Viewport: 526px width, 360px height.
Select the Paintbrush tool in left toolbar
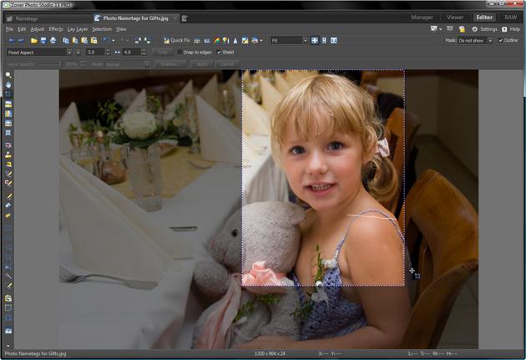[x=8, y=196]
